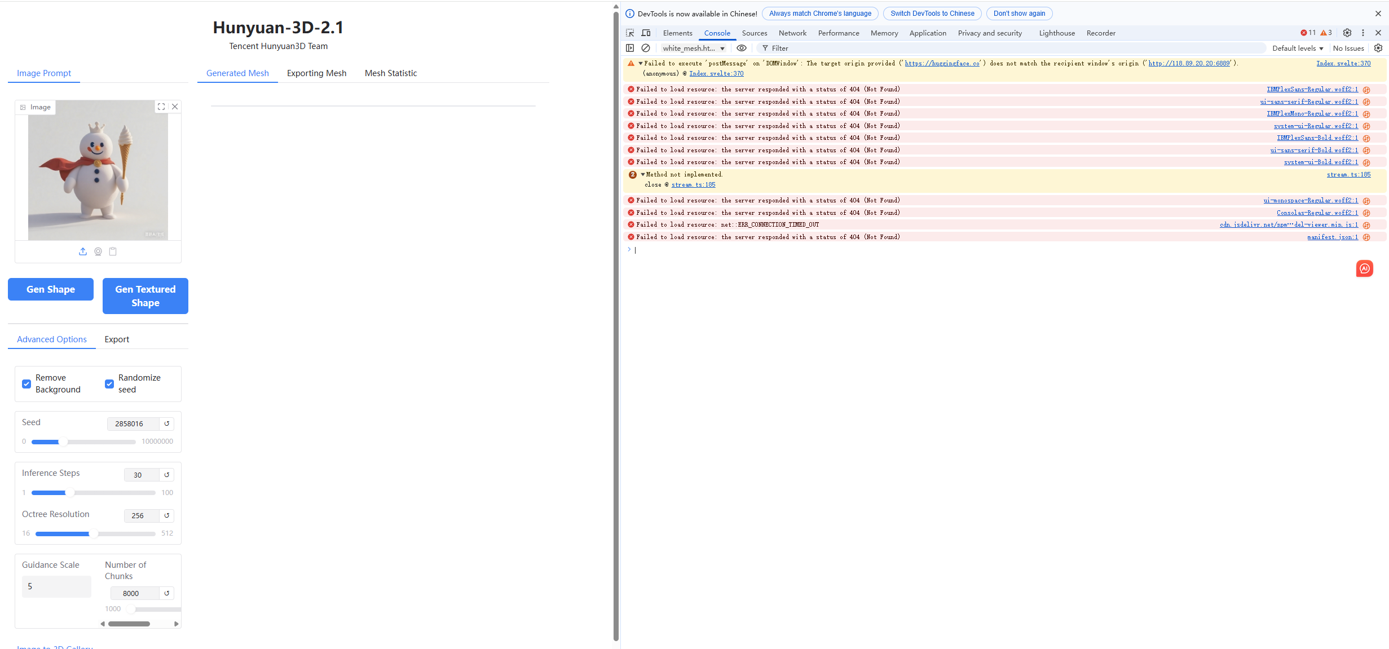Toggle Randomize seed checkbox
The image size is (1389, 649).
[x=109, y=384]
